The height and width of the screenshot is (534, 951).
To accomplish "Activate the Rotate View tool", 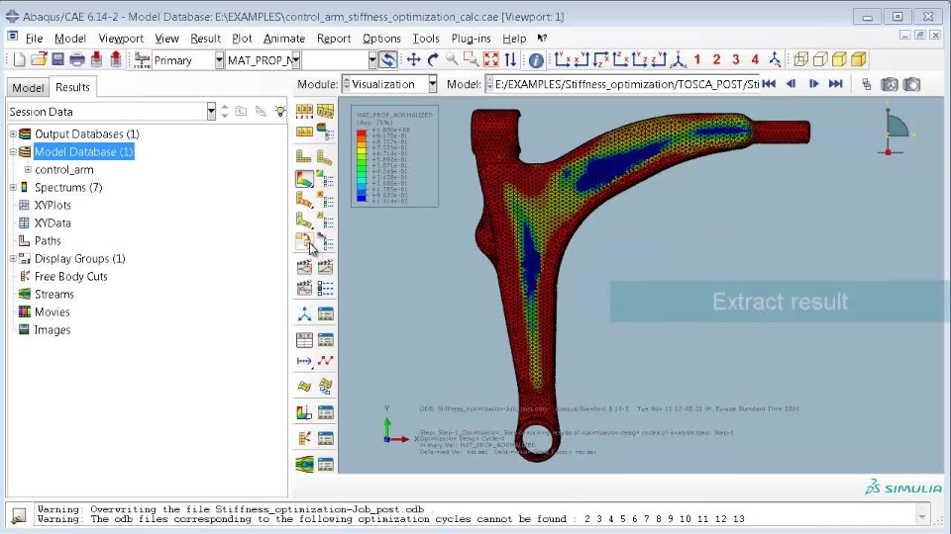I will (433, 59).
